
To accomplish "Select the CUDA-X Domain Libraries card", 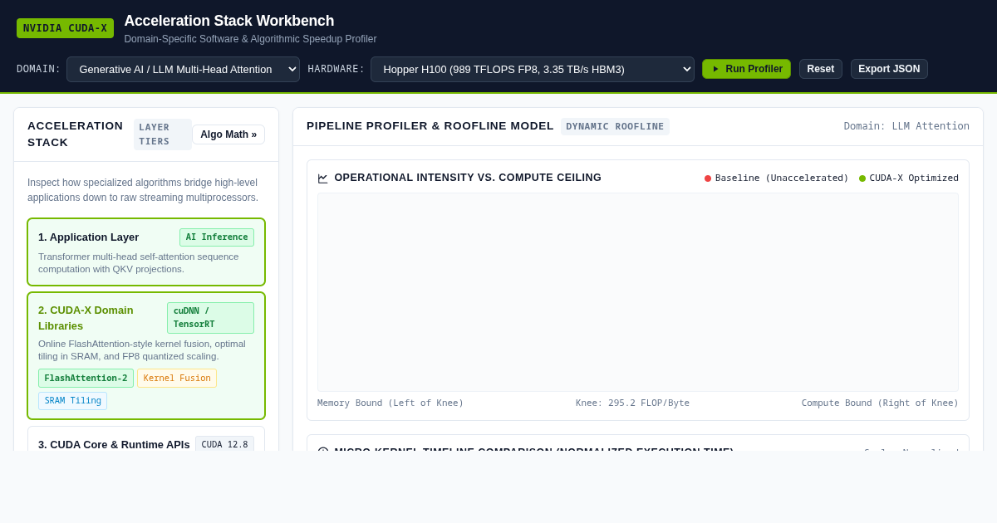I will click(x=146, y=355).
